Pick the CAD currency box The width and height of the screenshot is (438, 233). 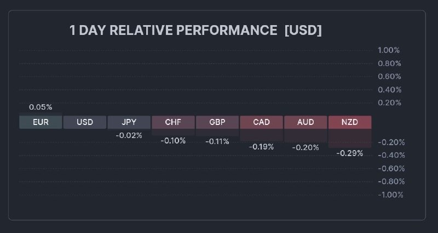pyautogui.click(x=262, y=122)
